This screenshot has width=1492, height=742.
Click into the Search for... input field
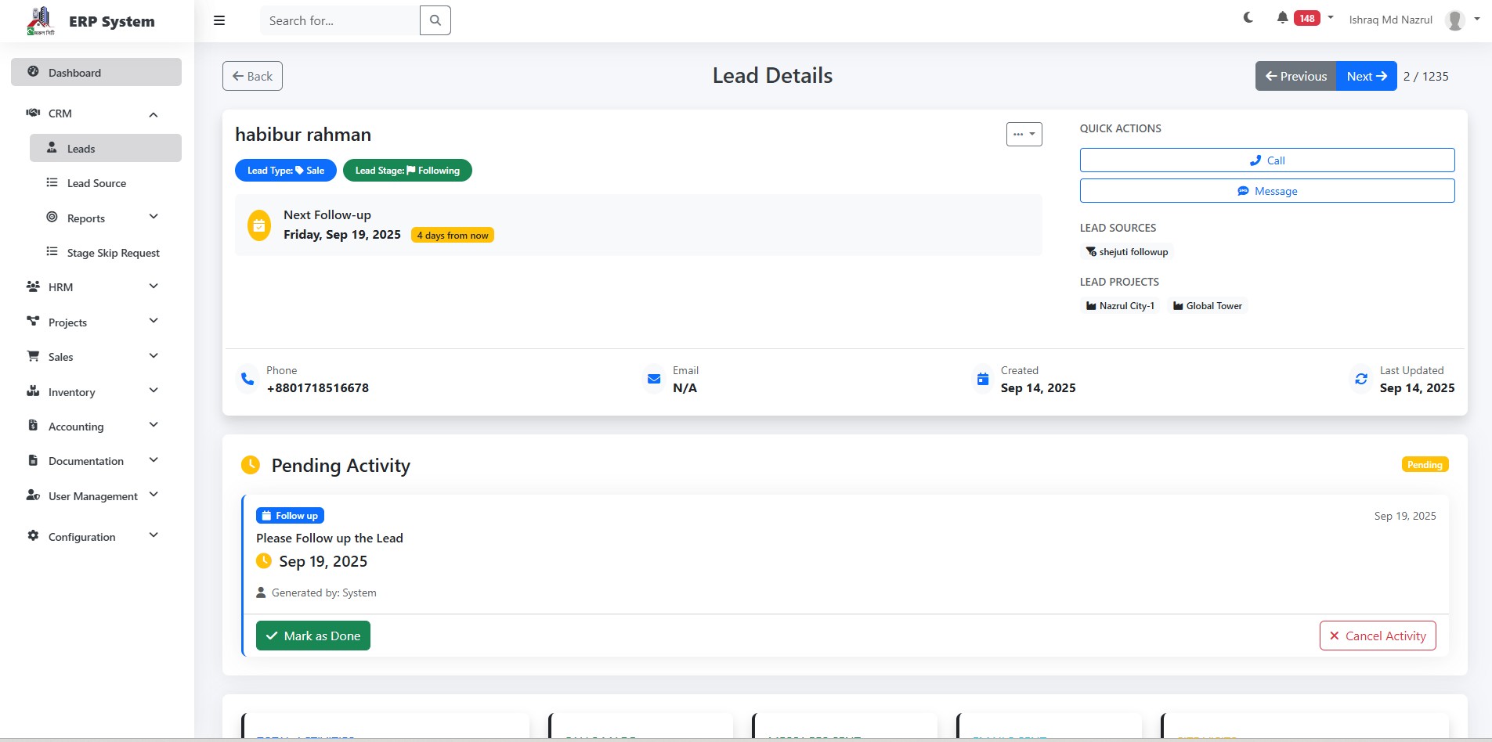point(340,20)
